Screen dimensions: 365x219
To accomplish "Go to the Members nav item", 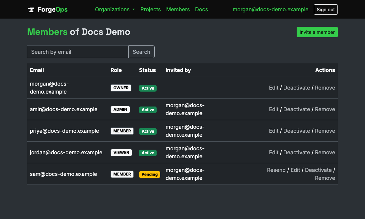I will (x=178, y=9).
